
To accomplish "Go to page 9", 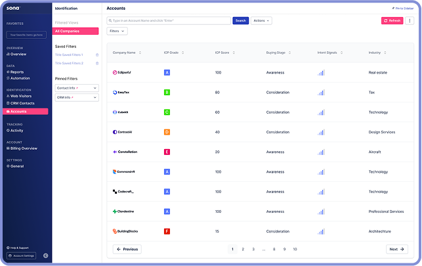I will (x=284, y=250).
